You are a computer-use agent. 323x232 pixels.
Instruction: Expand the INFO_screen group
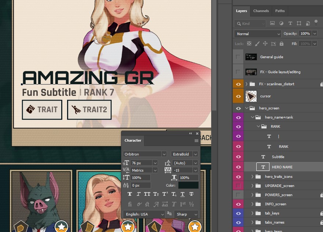click(x=252, y=204)
